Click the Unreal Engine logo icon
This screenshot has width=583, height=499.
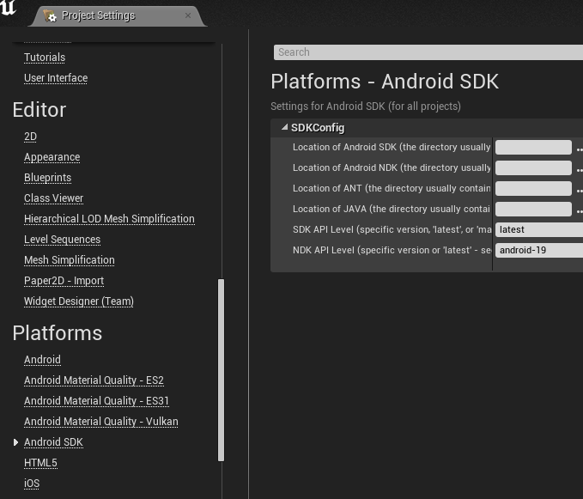point(8,8)
